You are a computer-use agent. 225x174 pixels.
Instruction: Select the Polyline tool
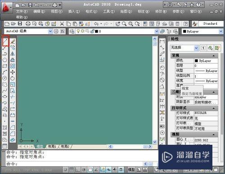point(5,54)
